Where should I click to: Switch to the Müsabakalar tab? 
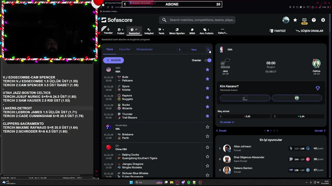pyautogui.click(x=144, y=49)
